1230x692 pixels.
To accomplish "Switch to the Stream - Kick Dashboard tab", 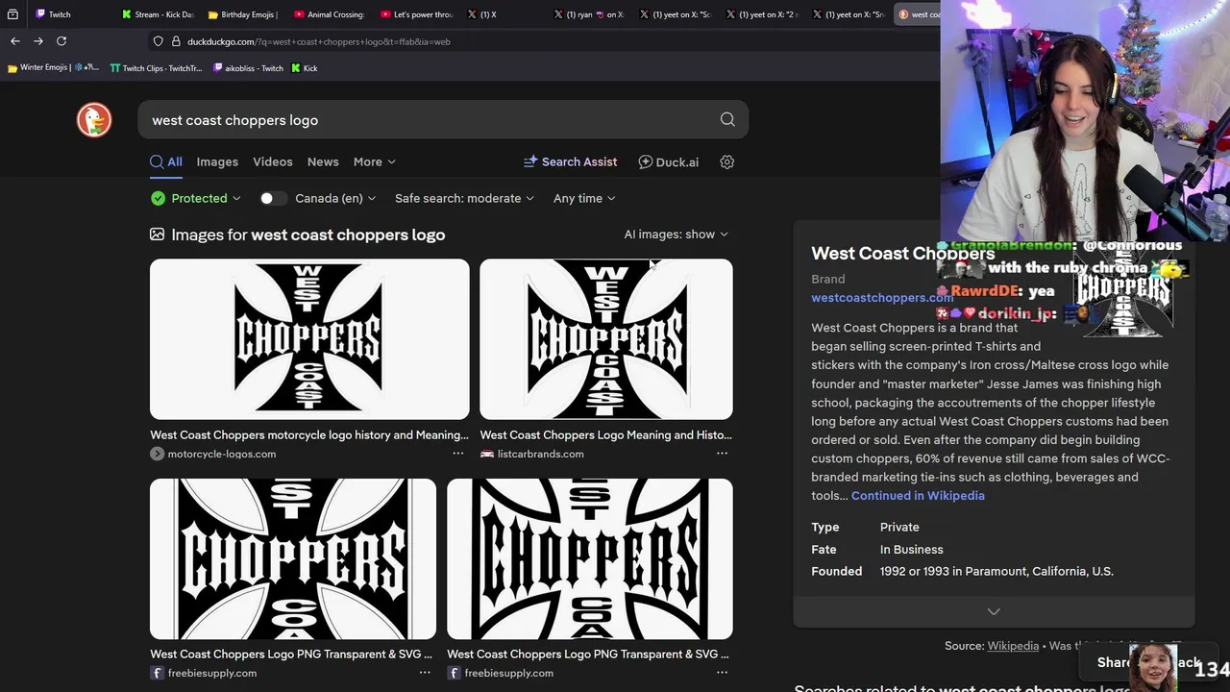I will pyautogui.click(x=159, y=14).
